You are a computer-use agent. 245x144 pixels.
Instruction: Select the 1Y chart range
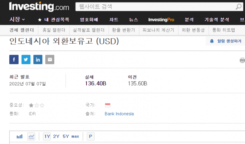[x=47, y=136]
